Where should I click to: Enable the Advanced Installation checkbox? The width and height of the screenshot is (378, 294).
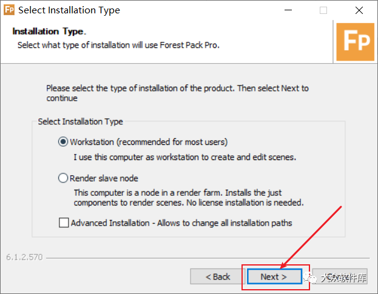[64, 222]
